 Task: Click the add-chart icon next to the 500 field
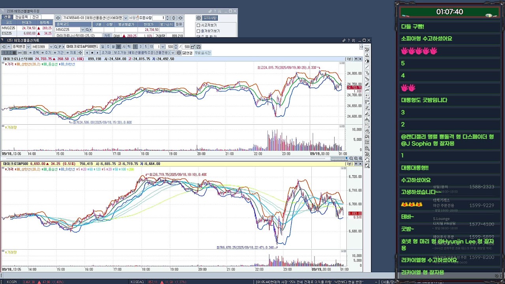coord(193,47)
